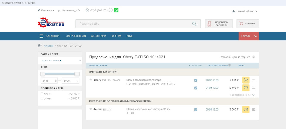
Task: Click the Exist.ru logo
Action: [x=51, y=22]
